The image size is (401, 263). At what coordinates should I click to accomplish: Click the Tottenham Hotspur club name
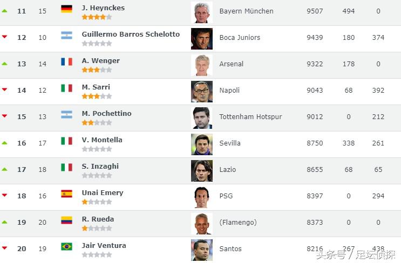pos(250,117)
